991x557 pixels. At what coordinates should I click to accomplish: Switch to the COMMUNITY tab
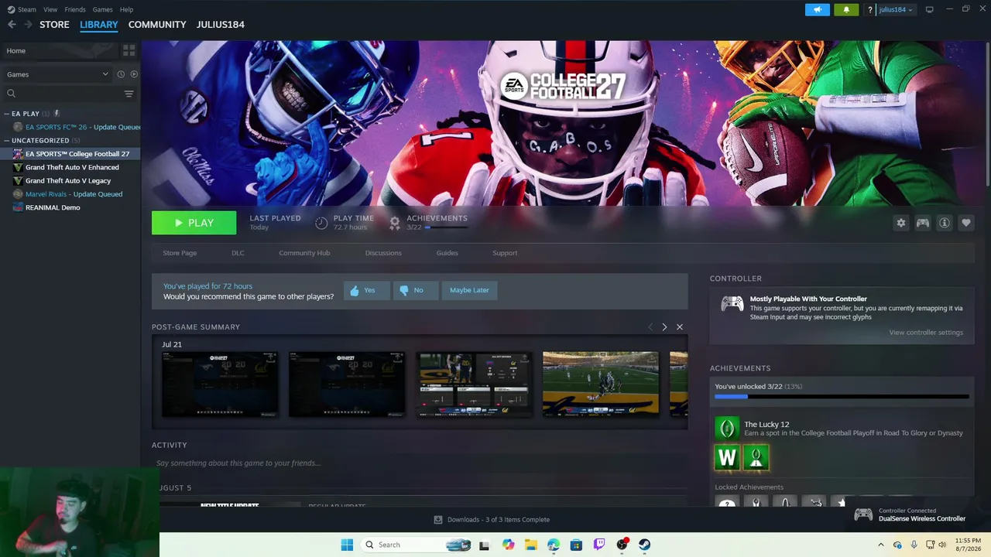157,25
